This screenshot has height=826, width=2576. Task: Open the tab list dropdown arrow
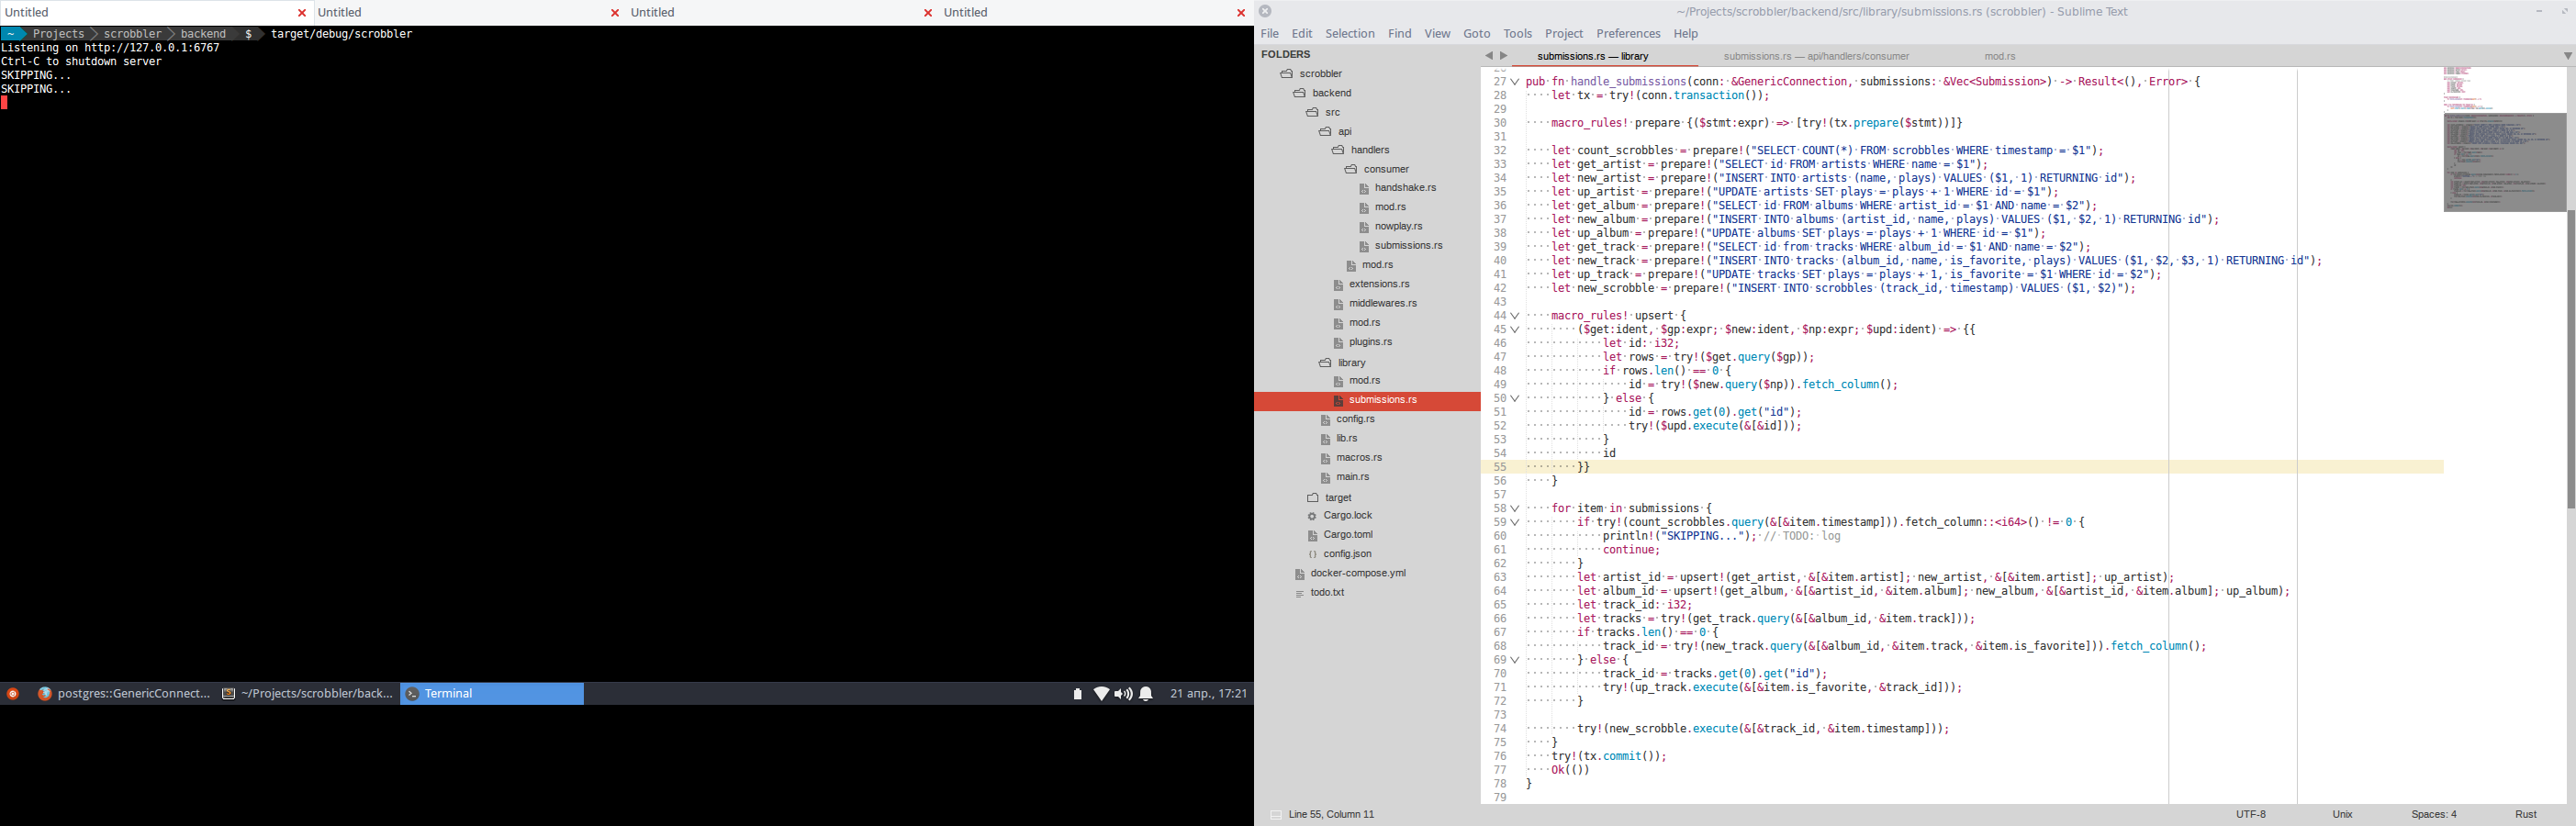click(2567, 57)
